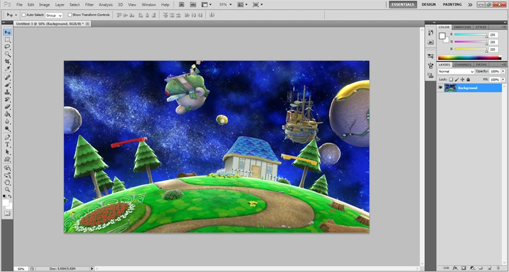Open the Brush Presets panel icon
Image resolution: width=509 pixels, height=272 pixels.
click(431, 56)
